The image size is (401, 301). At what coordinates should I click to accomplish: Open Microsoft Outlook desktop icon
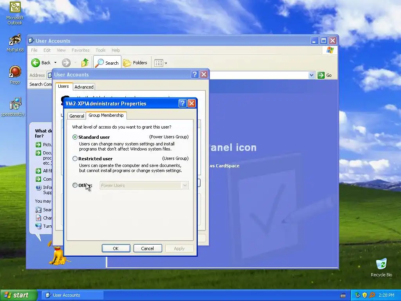point(15,13)
